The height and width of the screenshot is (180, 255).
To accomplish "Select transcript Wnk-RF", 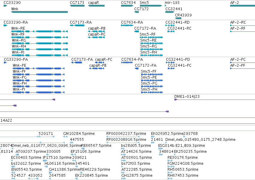I will [x=39, y=37].
